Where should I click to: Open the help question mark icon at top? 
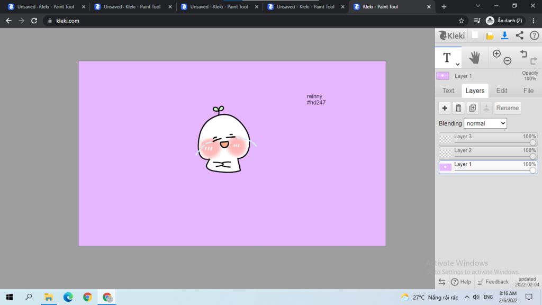pyautogui.click(x=534, y=35)
